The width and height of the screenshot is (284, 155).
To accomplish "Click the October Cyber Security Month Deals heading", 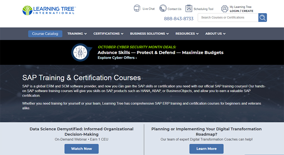I will (x=137, y=47).
